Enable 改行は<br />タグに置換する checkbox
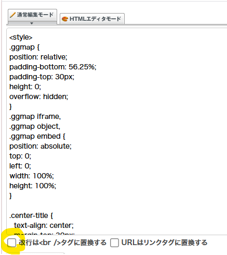 pos(12,242)
